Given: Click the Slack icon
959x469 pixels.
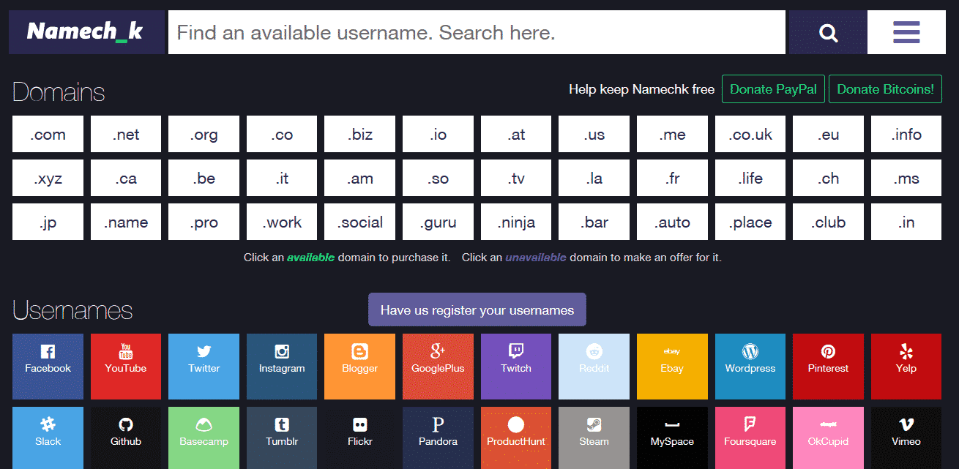Looking at the screenshot, I should [48, 438].
